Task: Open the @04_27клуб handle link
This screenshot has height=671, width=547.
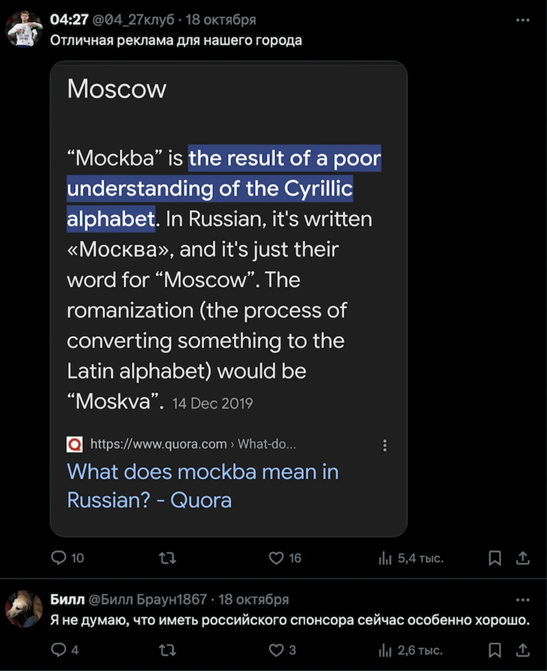Action: pyautogui.click(x=133, y=20)
